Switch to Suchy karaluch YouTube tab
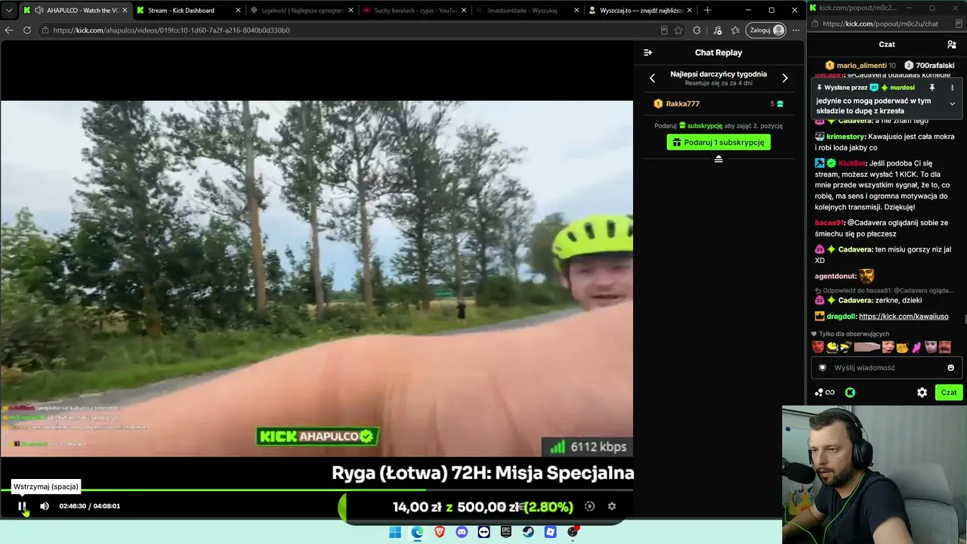This screenshot has width=967, height=544. click(x=414, y=11)
